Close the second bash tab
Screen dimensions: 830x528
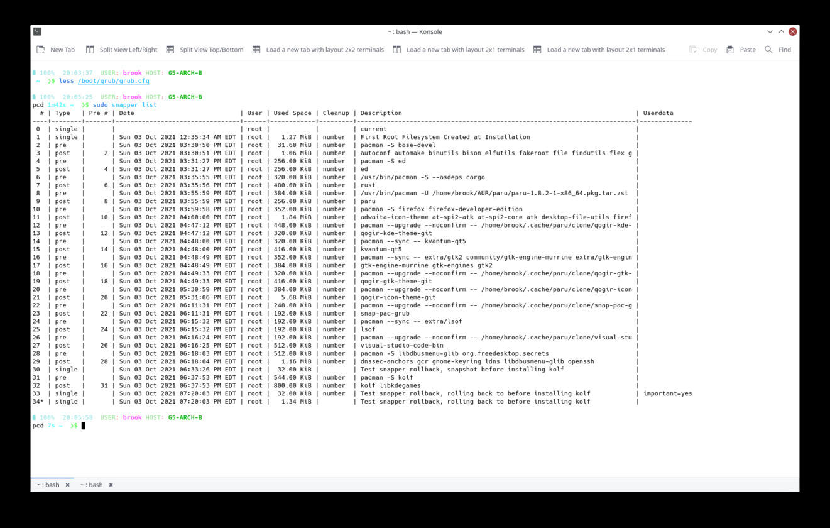coord(111,485)
